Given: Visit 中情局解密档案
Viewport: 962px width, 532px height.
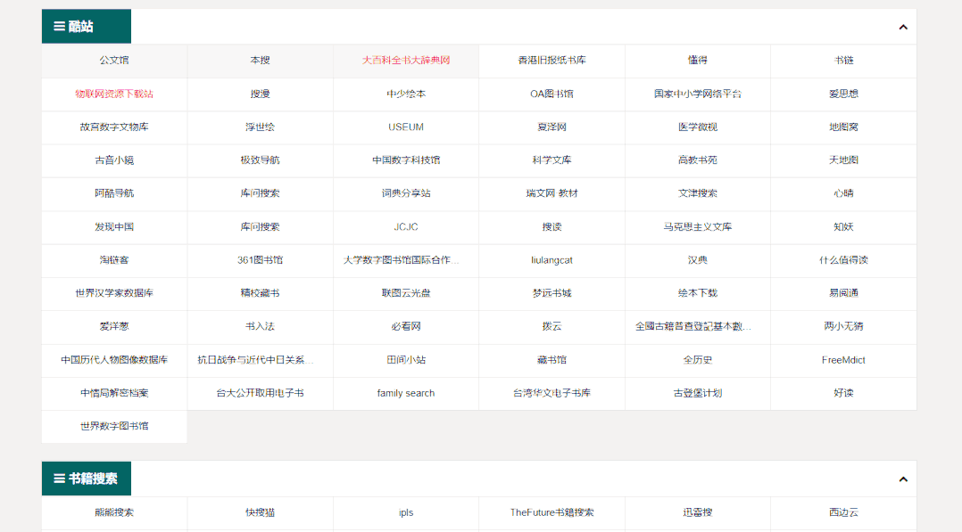Looking at the screenshot, I should pos(114,393).
